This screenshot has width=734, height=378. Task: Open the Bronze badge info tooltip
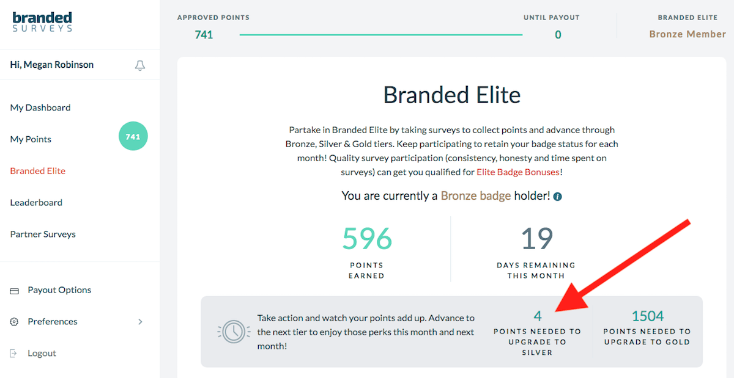point(557,197)
